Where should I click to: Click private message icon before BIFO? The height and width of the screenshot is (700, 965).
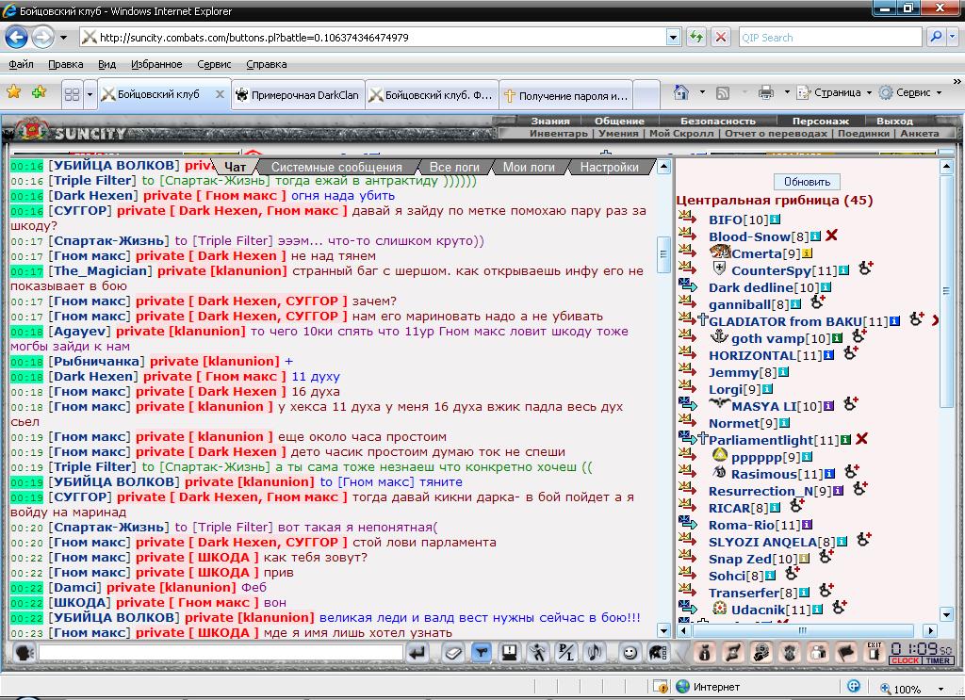tap(687, 217)
